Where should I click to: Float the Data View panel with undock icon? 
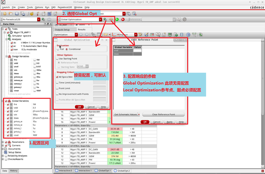point(48,24)
